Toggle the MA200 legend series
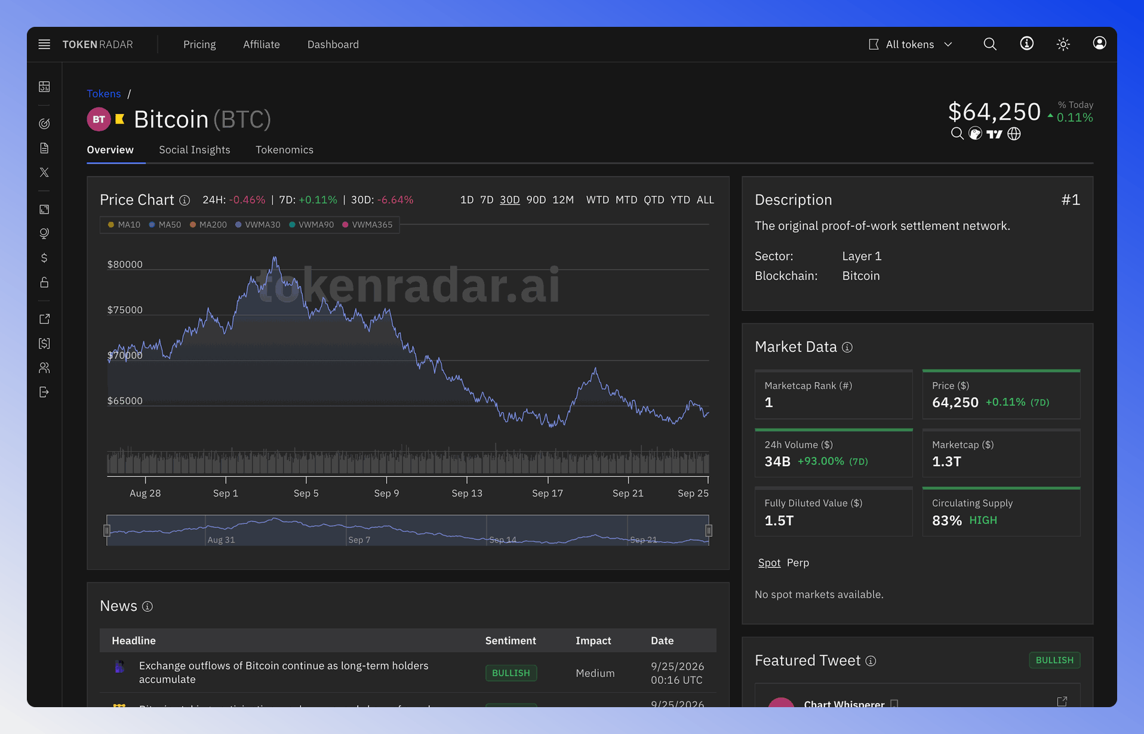 208,225
